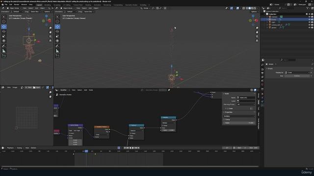
Task: Hide the Light object in outliner
Action: point(310,22)
